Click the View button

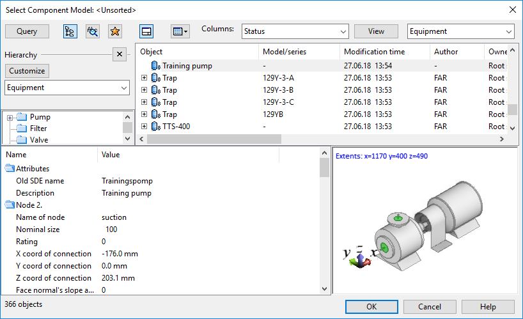click(376, 31)
